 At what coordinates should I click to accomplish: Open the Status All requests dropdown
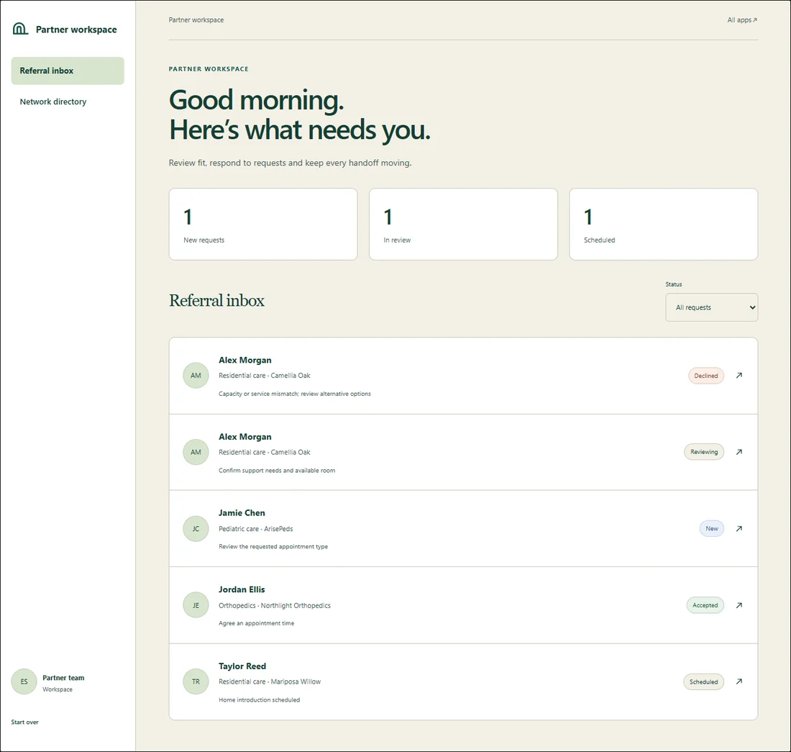[711, 307]
